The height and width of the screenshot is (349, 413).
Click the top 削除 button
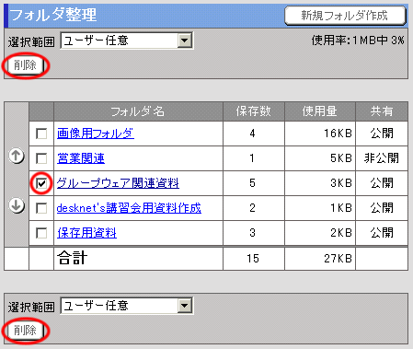26,65
